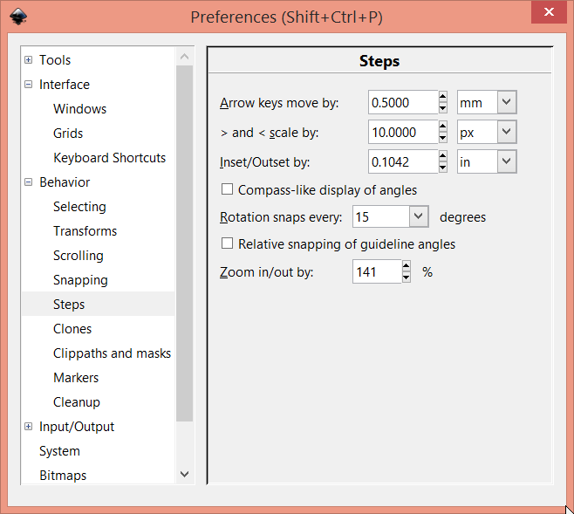574x514 pixels.
Task: Decrease the scale by step value
Action: (x=442, y=138)
